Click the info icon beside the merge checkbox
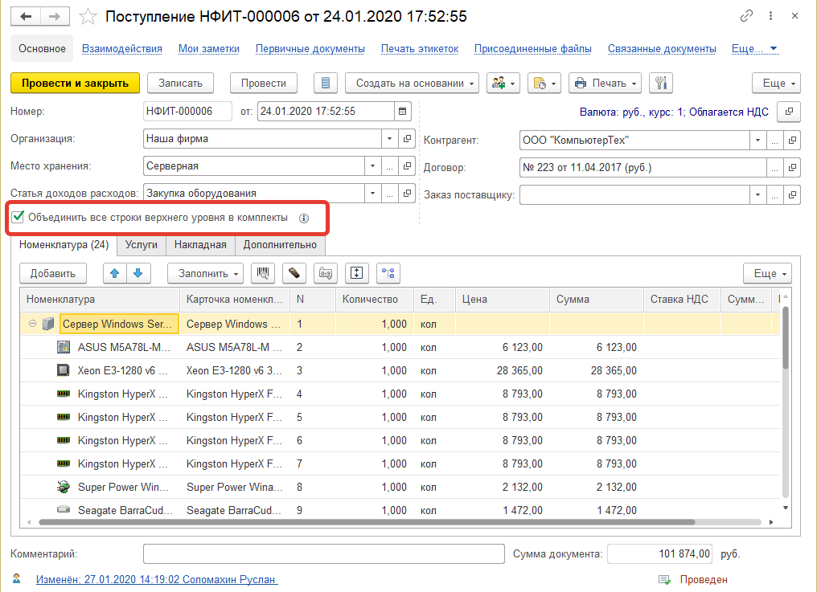 (304, 218)
